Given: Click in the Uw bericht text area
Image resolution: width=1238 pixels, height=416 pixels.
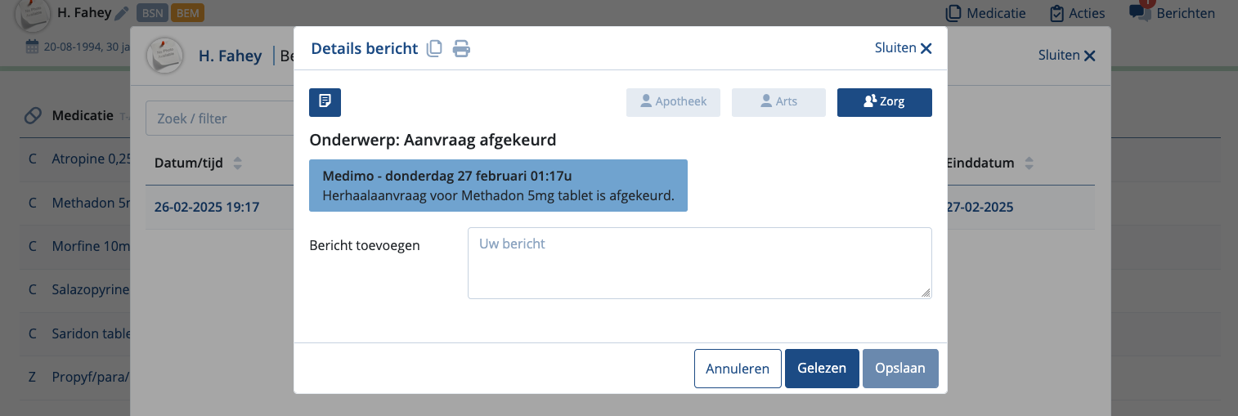Looking at the screenshot, I should 699,262.
